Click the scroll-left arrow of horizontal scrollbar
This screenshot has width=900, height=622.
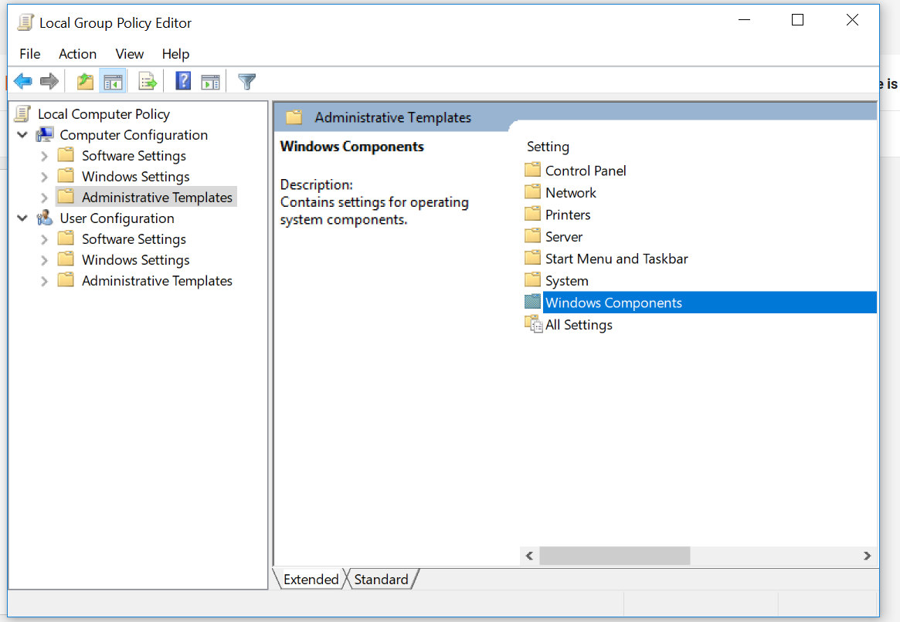[529, 556]
